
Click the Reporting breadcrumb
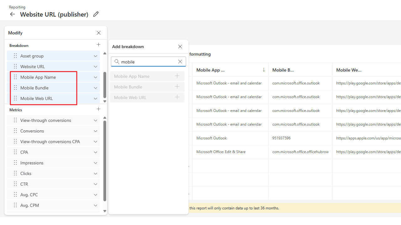(x=17, y=7)
